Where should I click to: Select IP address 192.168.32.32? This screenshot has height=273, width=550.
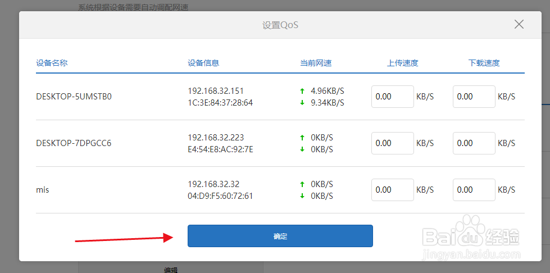coord(213,184)
